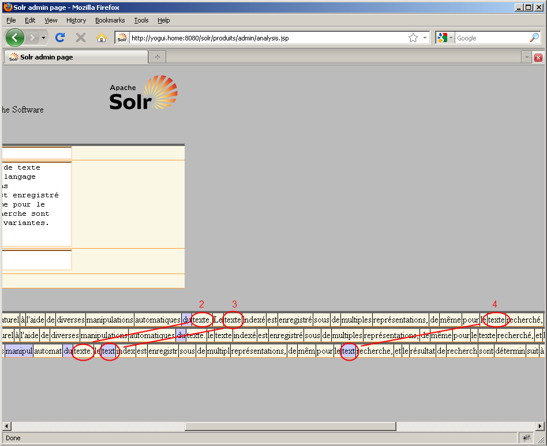Screen dimensions: 547x446
Task: Open the list all tabs dropdown
Action: point(526,57)
